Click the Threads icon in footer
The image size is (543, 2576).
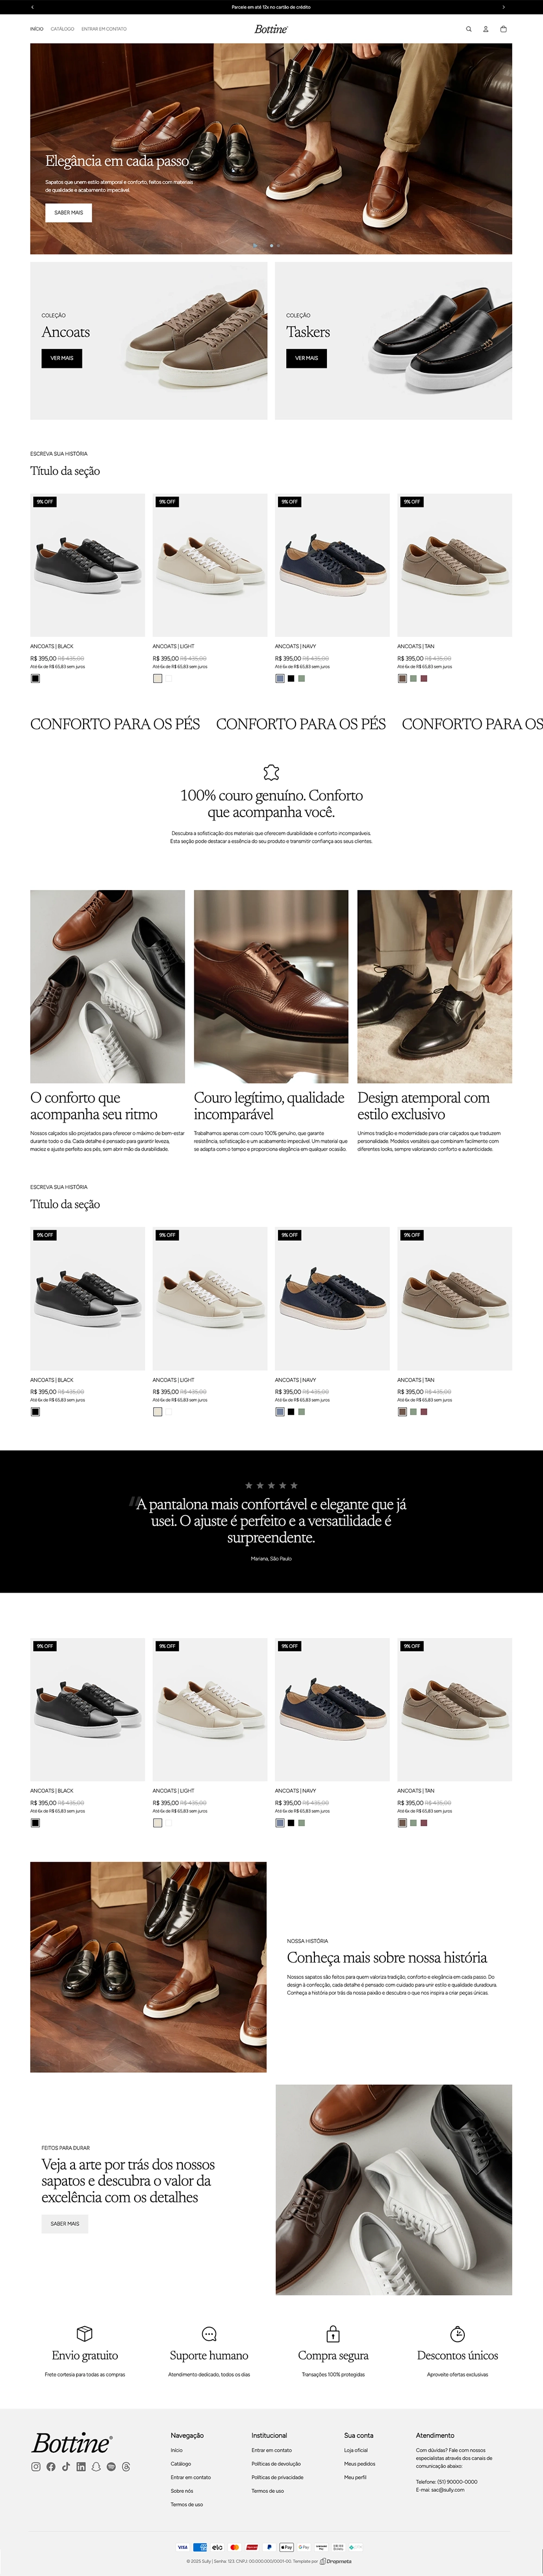126,2467
